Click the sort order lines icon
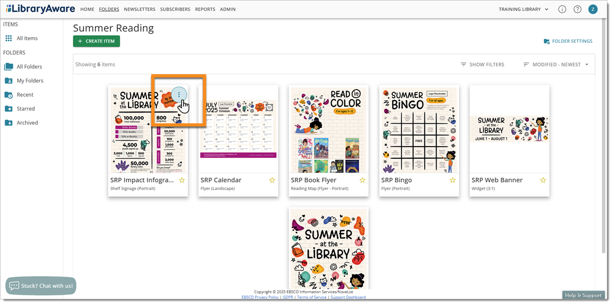The image size is (612, 304). (526, 65)
